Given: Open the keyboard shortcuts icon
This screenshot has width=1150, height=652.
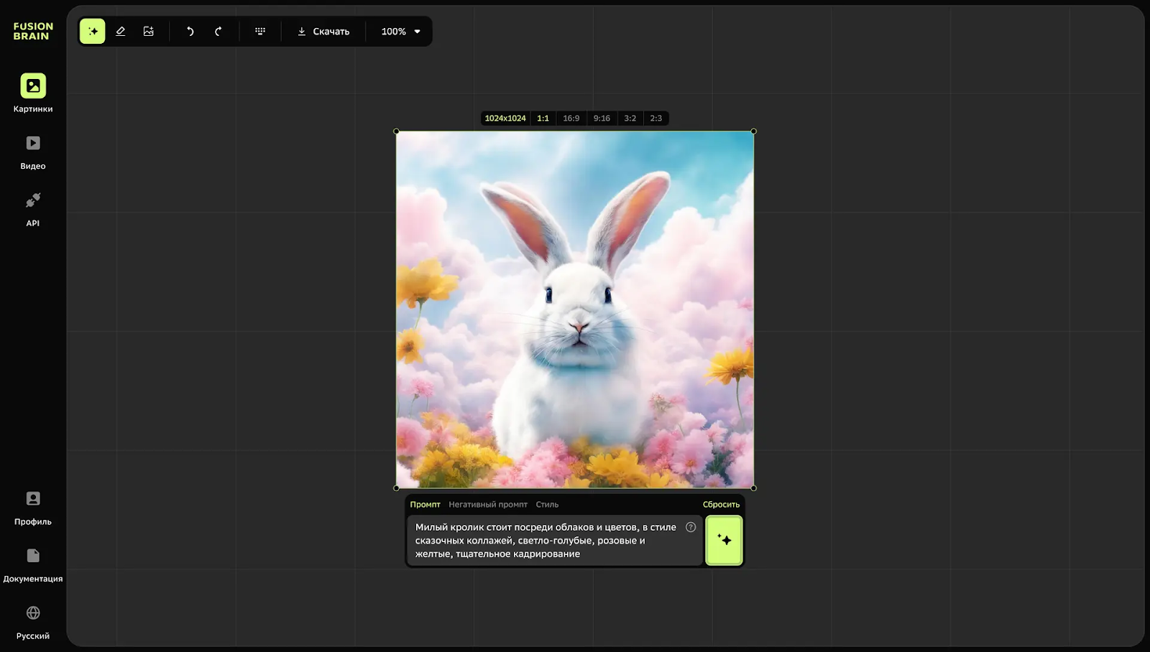Looking at the screenshot, I should point(260,32).
